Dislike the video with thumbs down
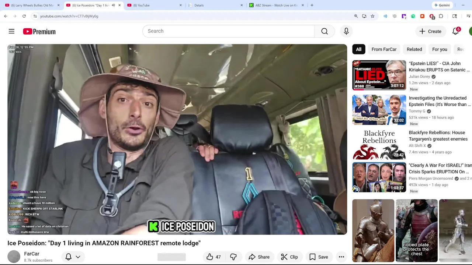This screenshot has height=265, width=472. (x=233, y=257)
